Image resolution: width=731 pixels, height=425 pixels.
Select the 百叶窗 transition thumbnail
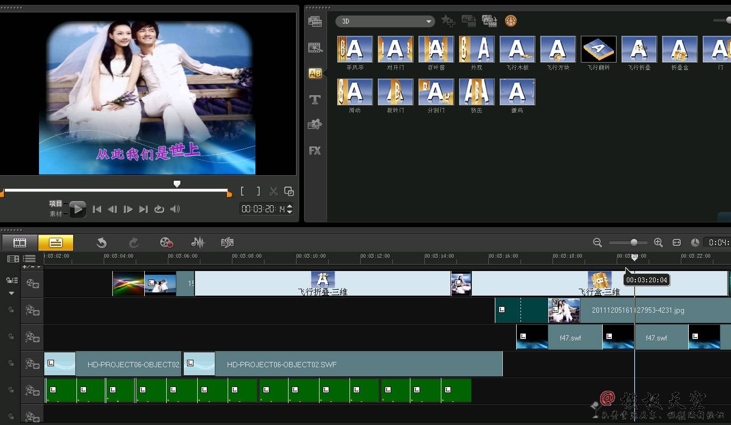436,49
